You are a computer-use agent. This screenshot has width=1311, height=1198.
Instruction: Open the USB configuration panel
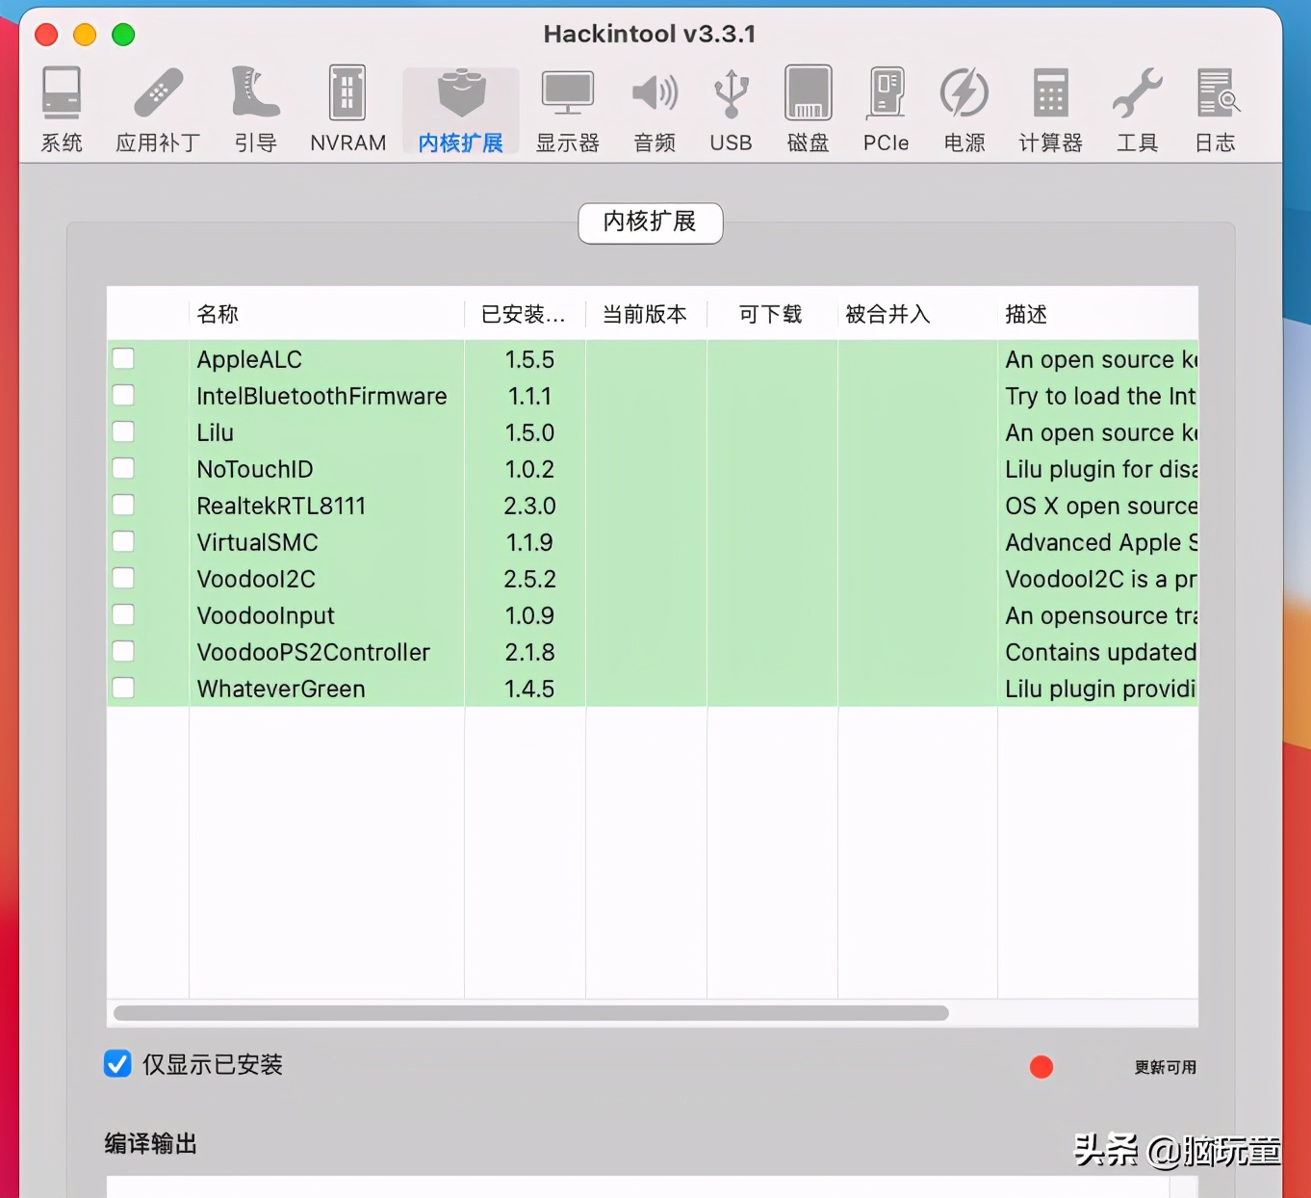pyautogui.click(x=731, y=106)
